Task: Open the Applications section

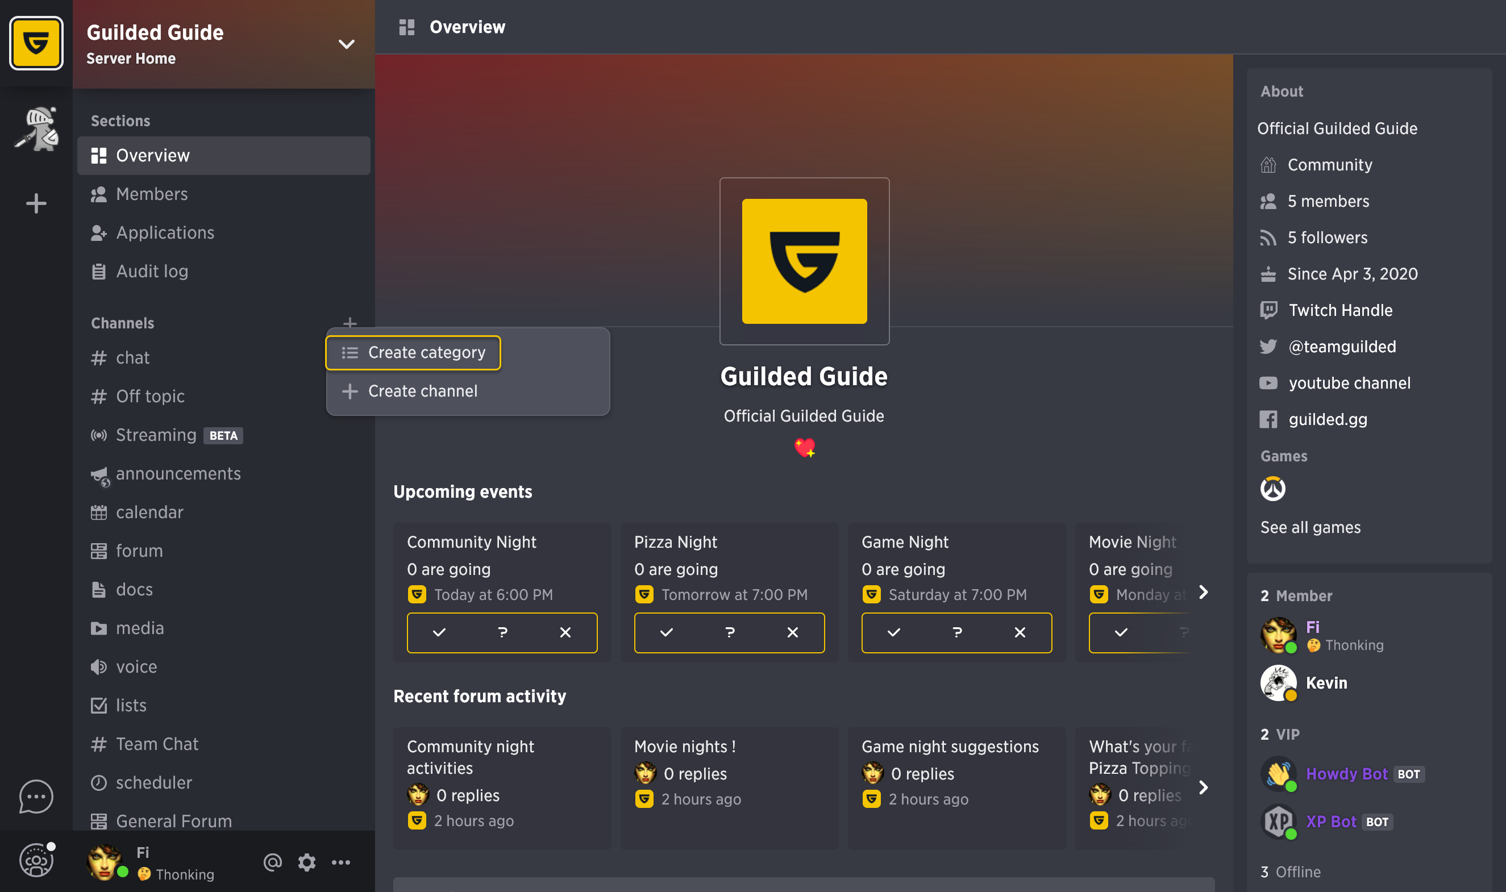Action: click(224, 232)
